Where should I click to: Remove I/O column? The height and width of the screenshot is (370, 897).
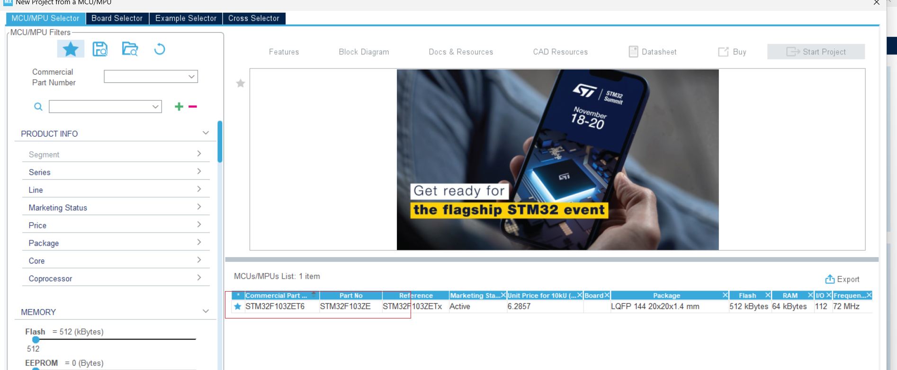(x=829, y=295)
